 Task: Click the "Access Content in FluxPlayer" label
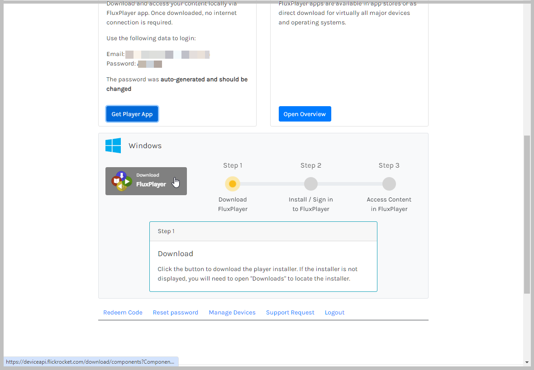tap(389, 204)
